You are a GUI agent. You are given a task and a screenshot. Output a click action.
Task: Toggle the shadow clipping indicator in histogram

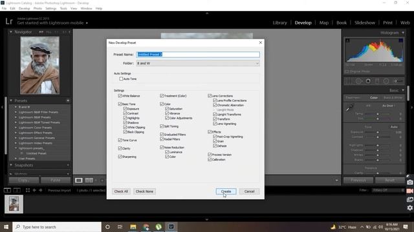coord(348,40)
